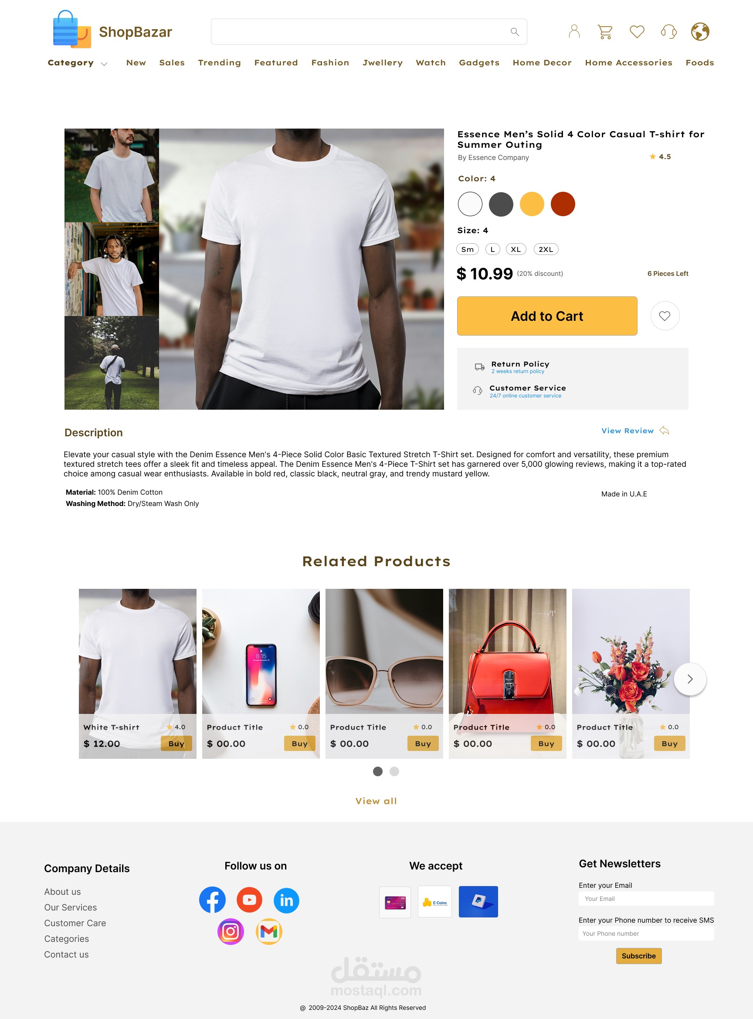Screen dimensions: 753x1019
Task: Open the YouTube social icon
Action: click(x=249, y=900)
